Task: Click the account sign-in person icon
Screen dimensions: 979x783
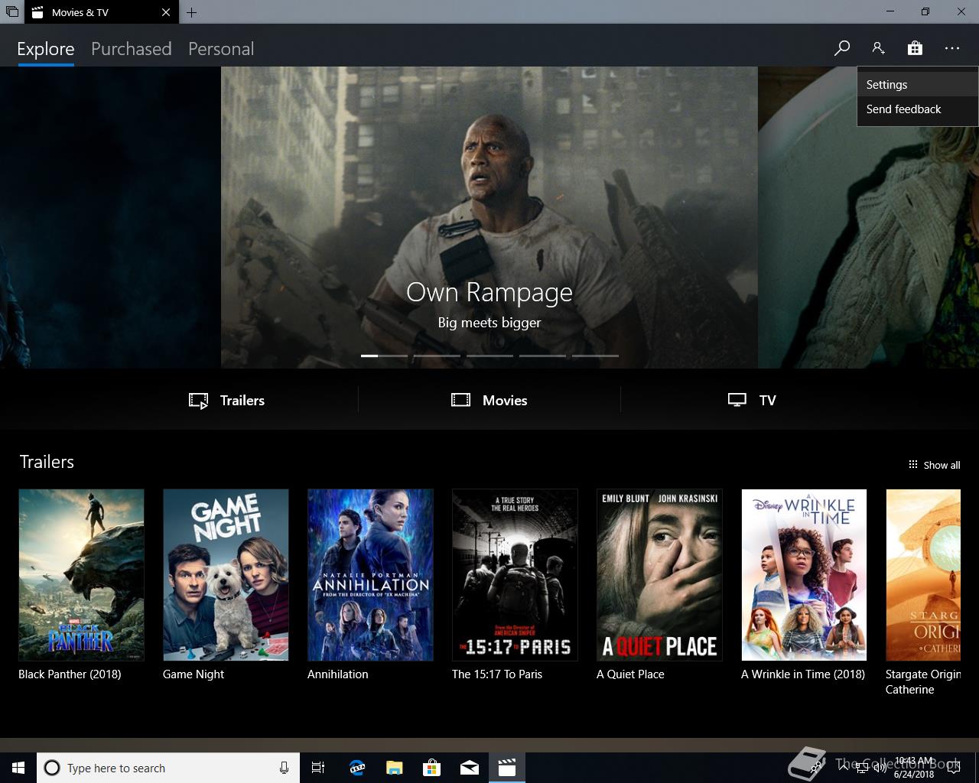Action: click(x=878, y=48)
